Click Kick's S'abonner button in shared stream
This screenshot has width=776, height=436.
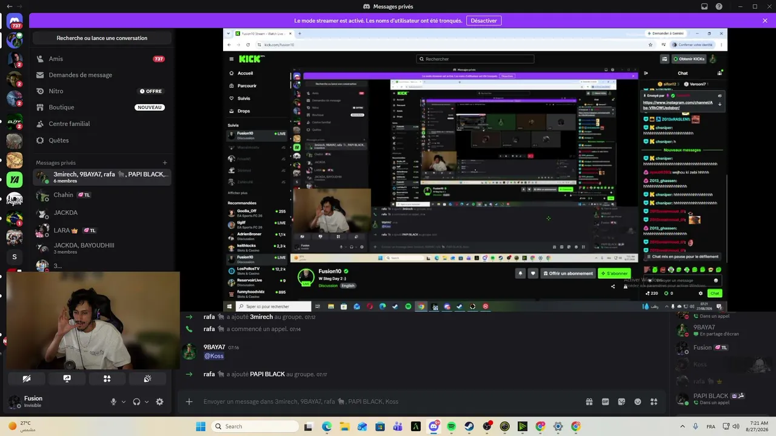point(614,274)
